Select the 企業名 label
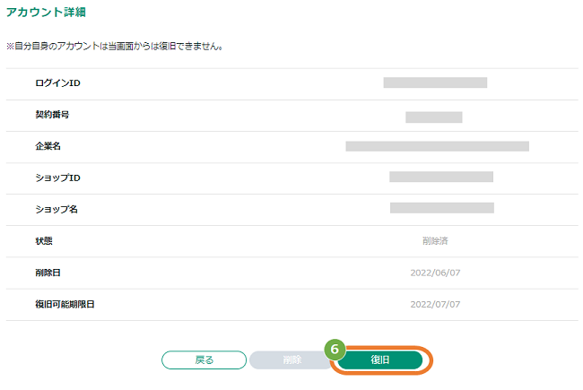 point(48,146)
